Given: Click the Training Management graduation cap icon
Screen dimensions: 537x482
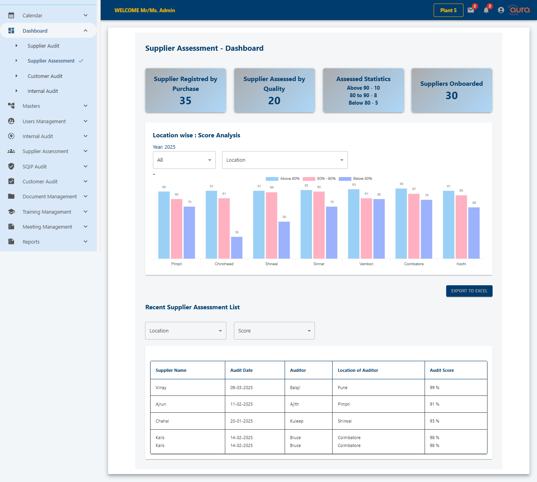Looking at the screenshot, I should click(x=11, y=212).
